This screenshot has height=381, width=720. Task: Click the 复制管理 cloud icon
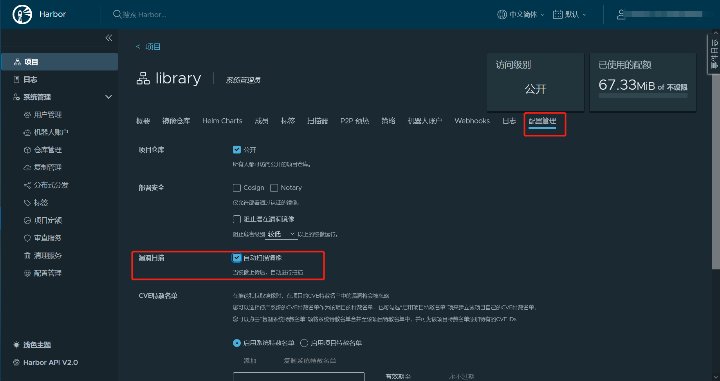27,168
